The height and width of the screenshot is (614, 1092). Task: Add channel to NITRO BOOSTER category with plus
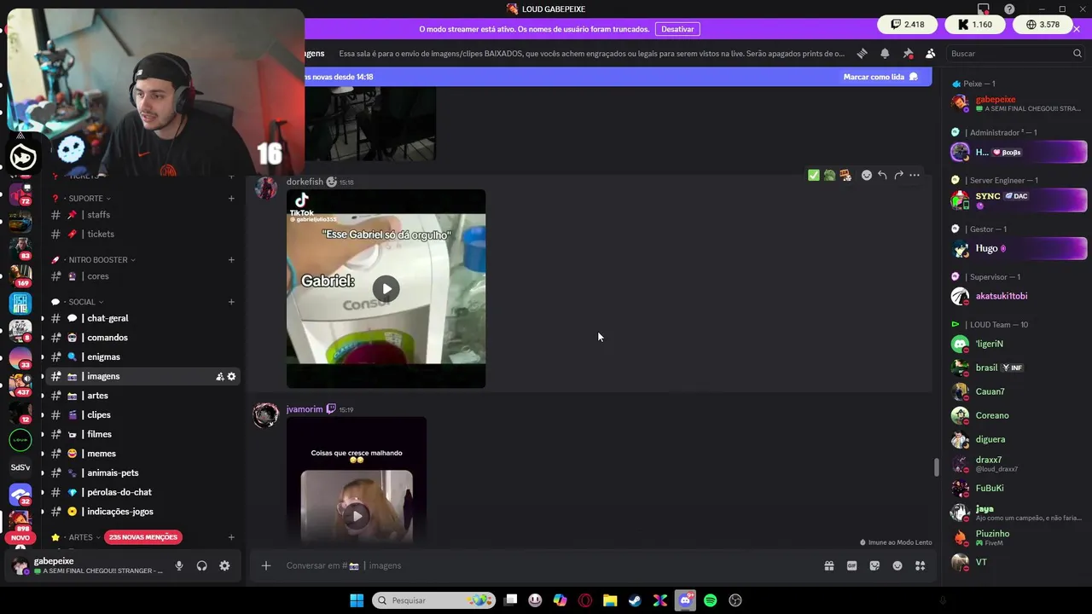click(231, 259)
